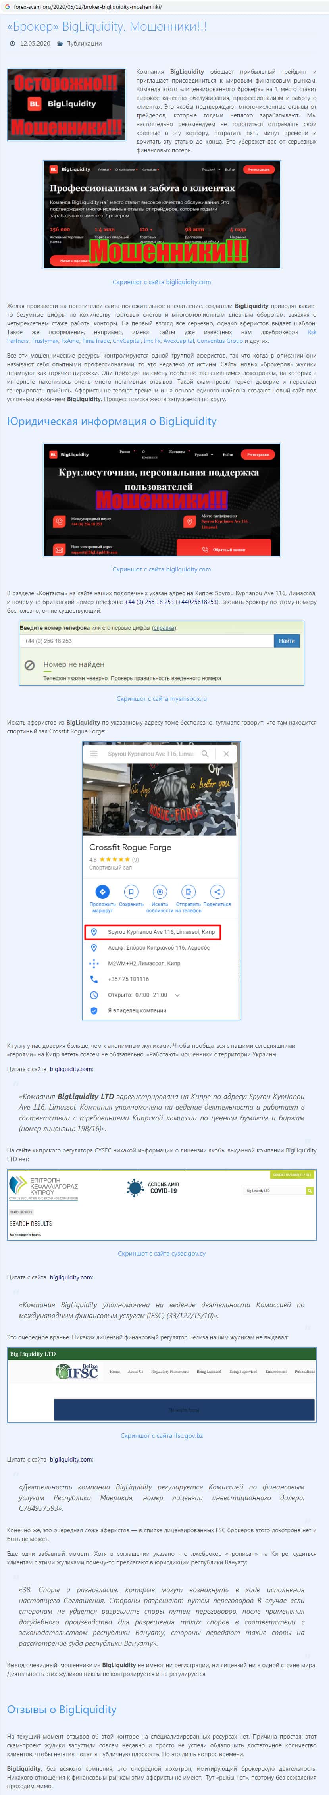
Task: Click the phone icon beside +357 25 101116
Action: [94, 979]
